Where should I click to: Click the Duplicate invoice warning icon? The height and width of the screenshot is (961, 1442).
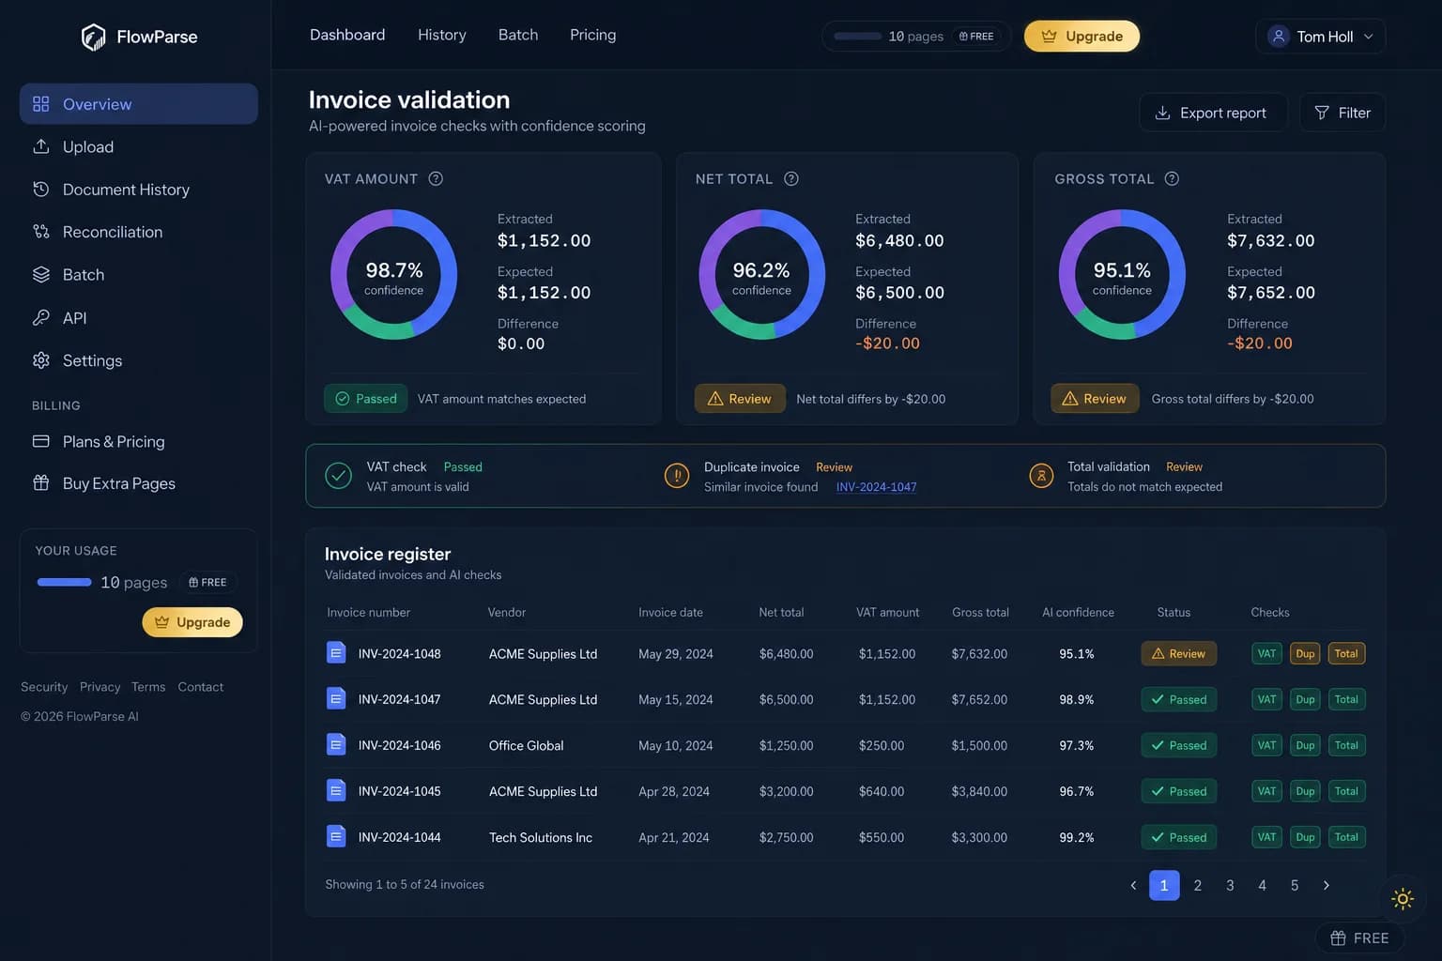point(677,476)
